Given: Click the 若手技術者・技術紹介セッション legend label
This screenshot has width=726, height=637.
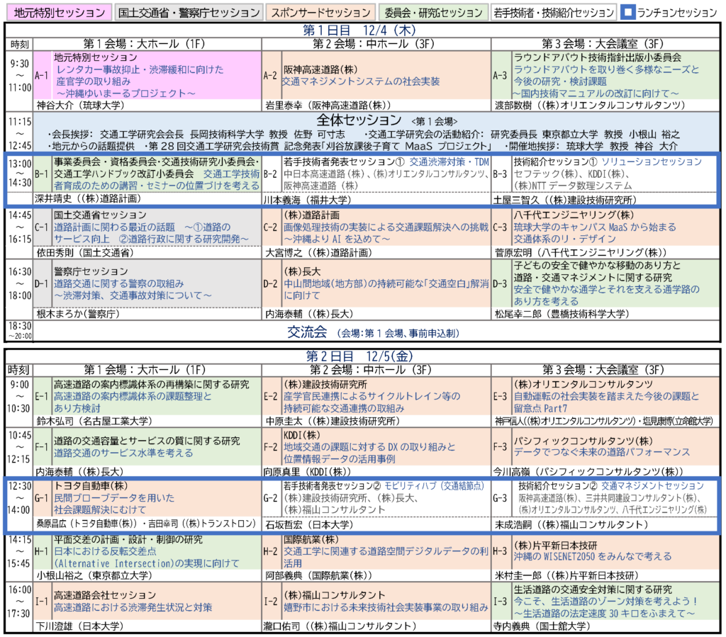Looking at the screenshot, I should [554, 13].
